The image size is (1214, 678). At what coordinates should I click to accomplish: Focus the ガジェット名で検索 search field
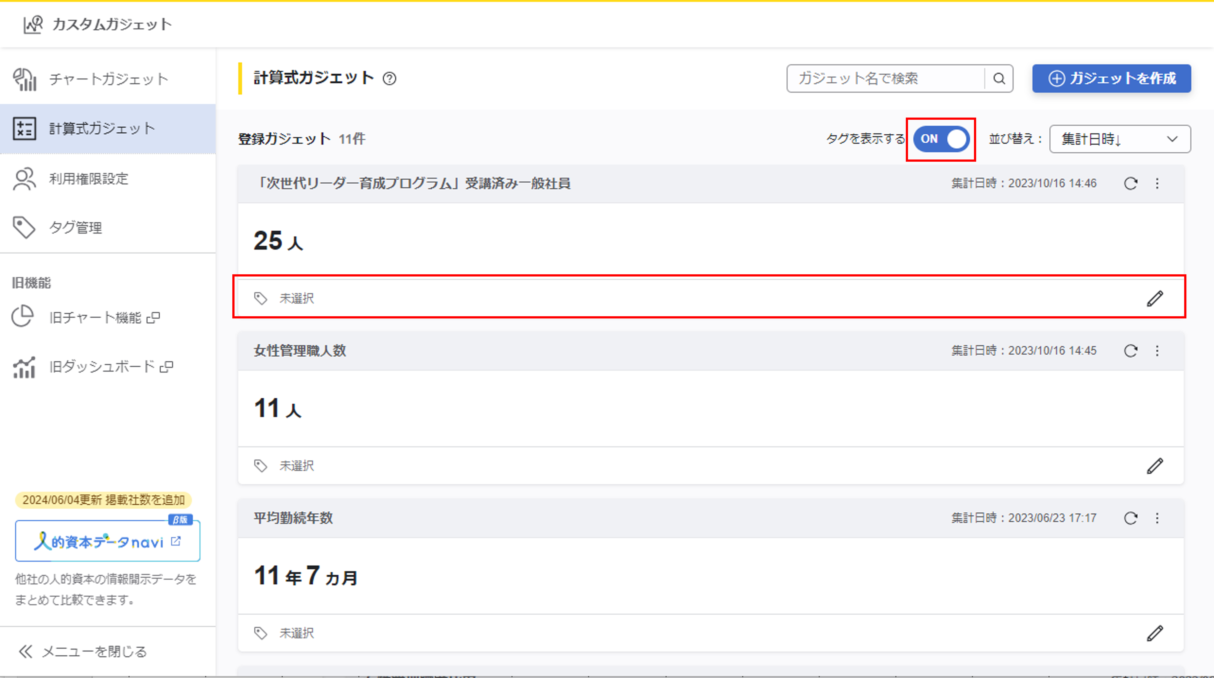(x=886, y=78)
